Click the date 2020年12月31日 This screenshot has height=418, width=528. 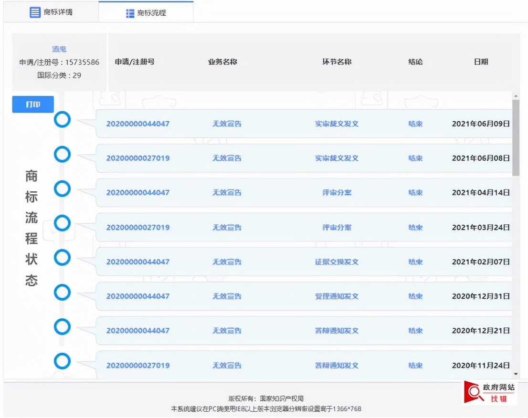[x=481, y=296]
